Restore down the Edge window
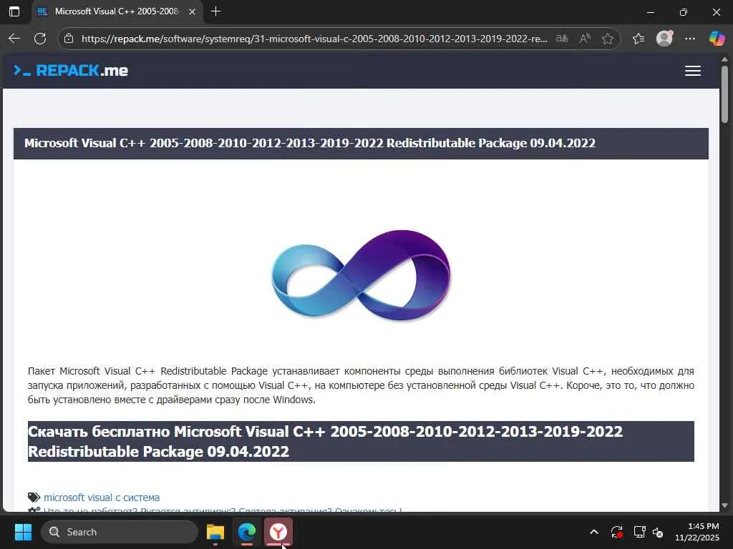The height and width of the screenshot is (549, 733). [684, 12]
